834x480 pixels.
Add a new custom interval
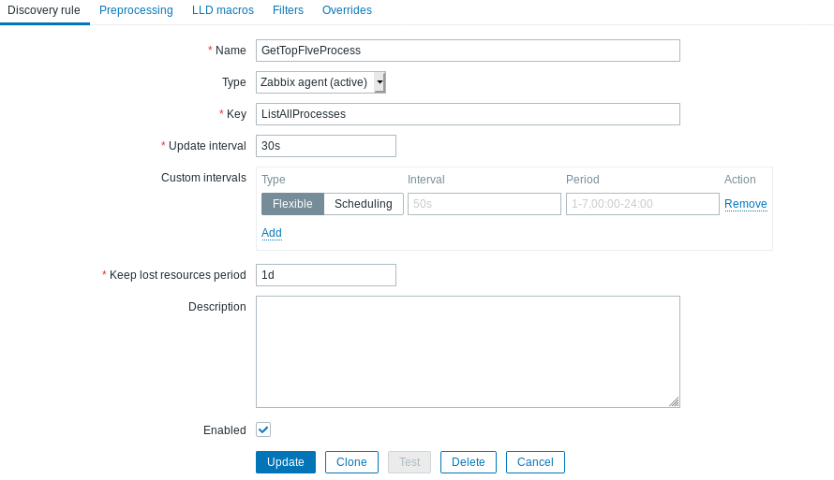[272, 233]
